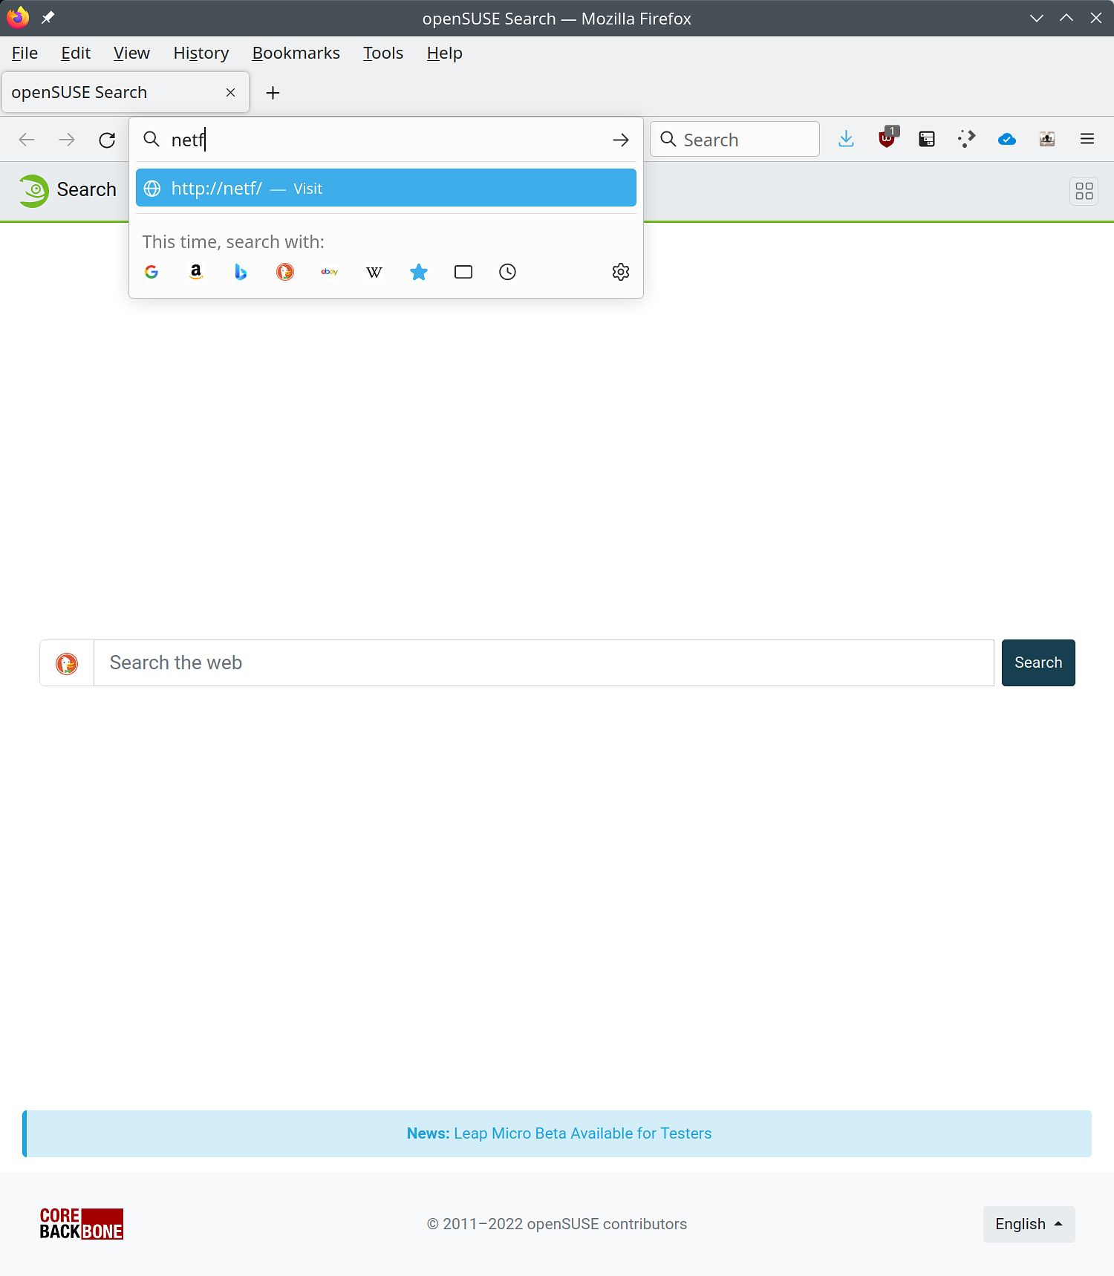Focus the address bar with netf
The width and height of the screenshot is (1114, 1276).
pos(386,140)
